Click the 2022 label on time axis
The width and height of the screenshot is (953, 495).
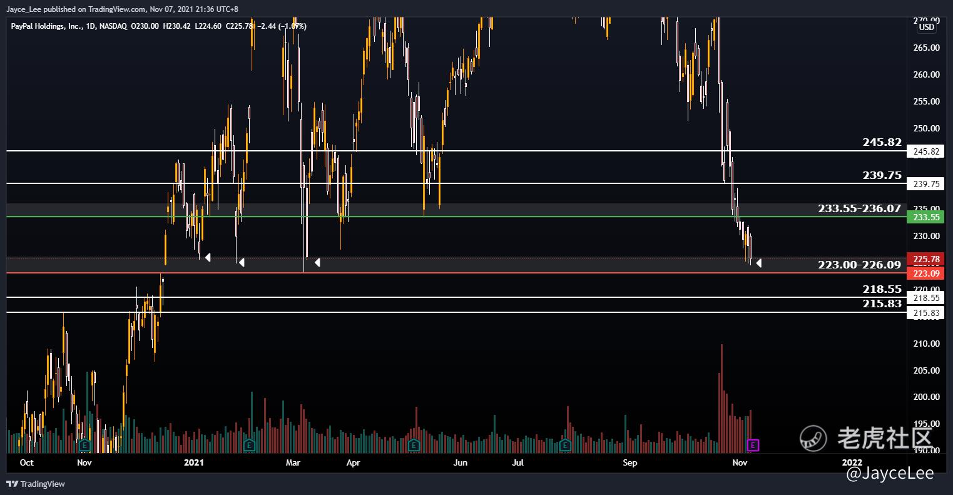[852, 463]
